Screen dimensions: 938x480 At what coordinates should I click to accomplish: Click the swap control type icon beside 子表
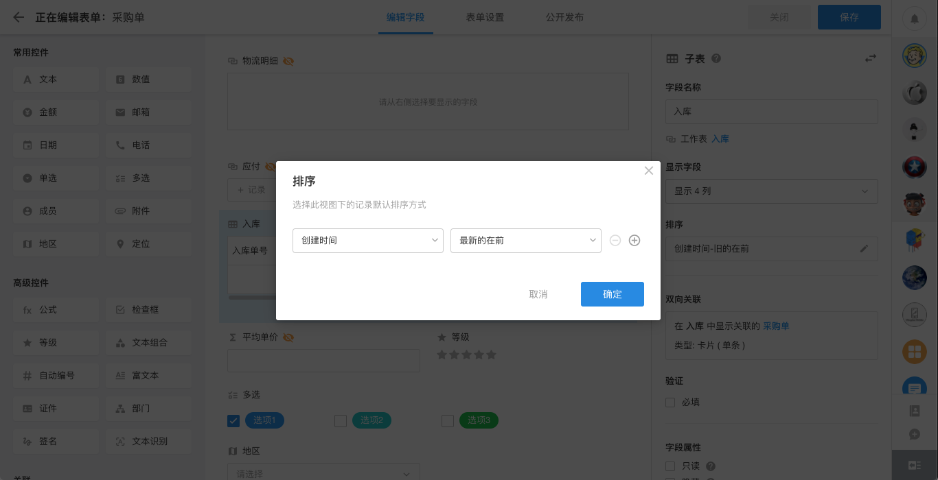coord(871,59)
